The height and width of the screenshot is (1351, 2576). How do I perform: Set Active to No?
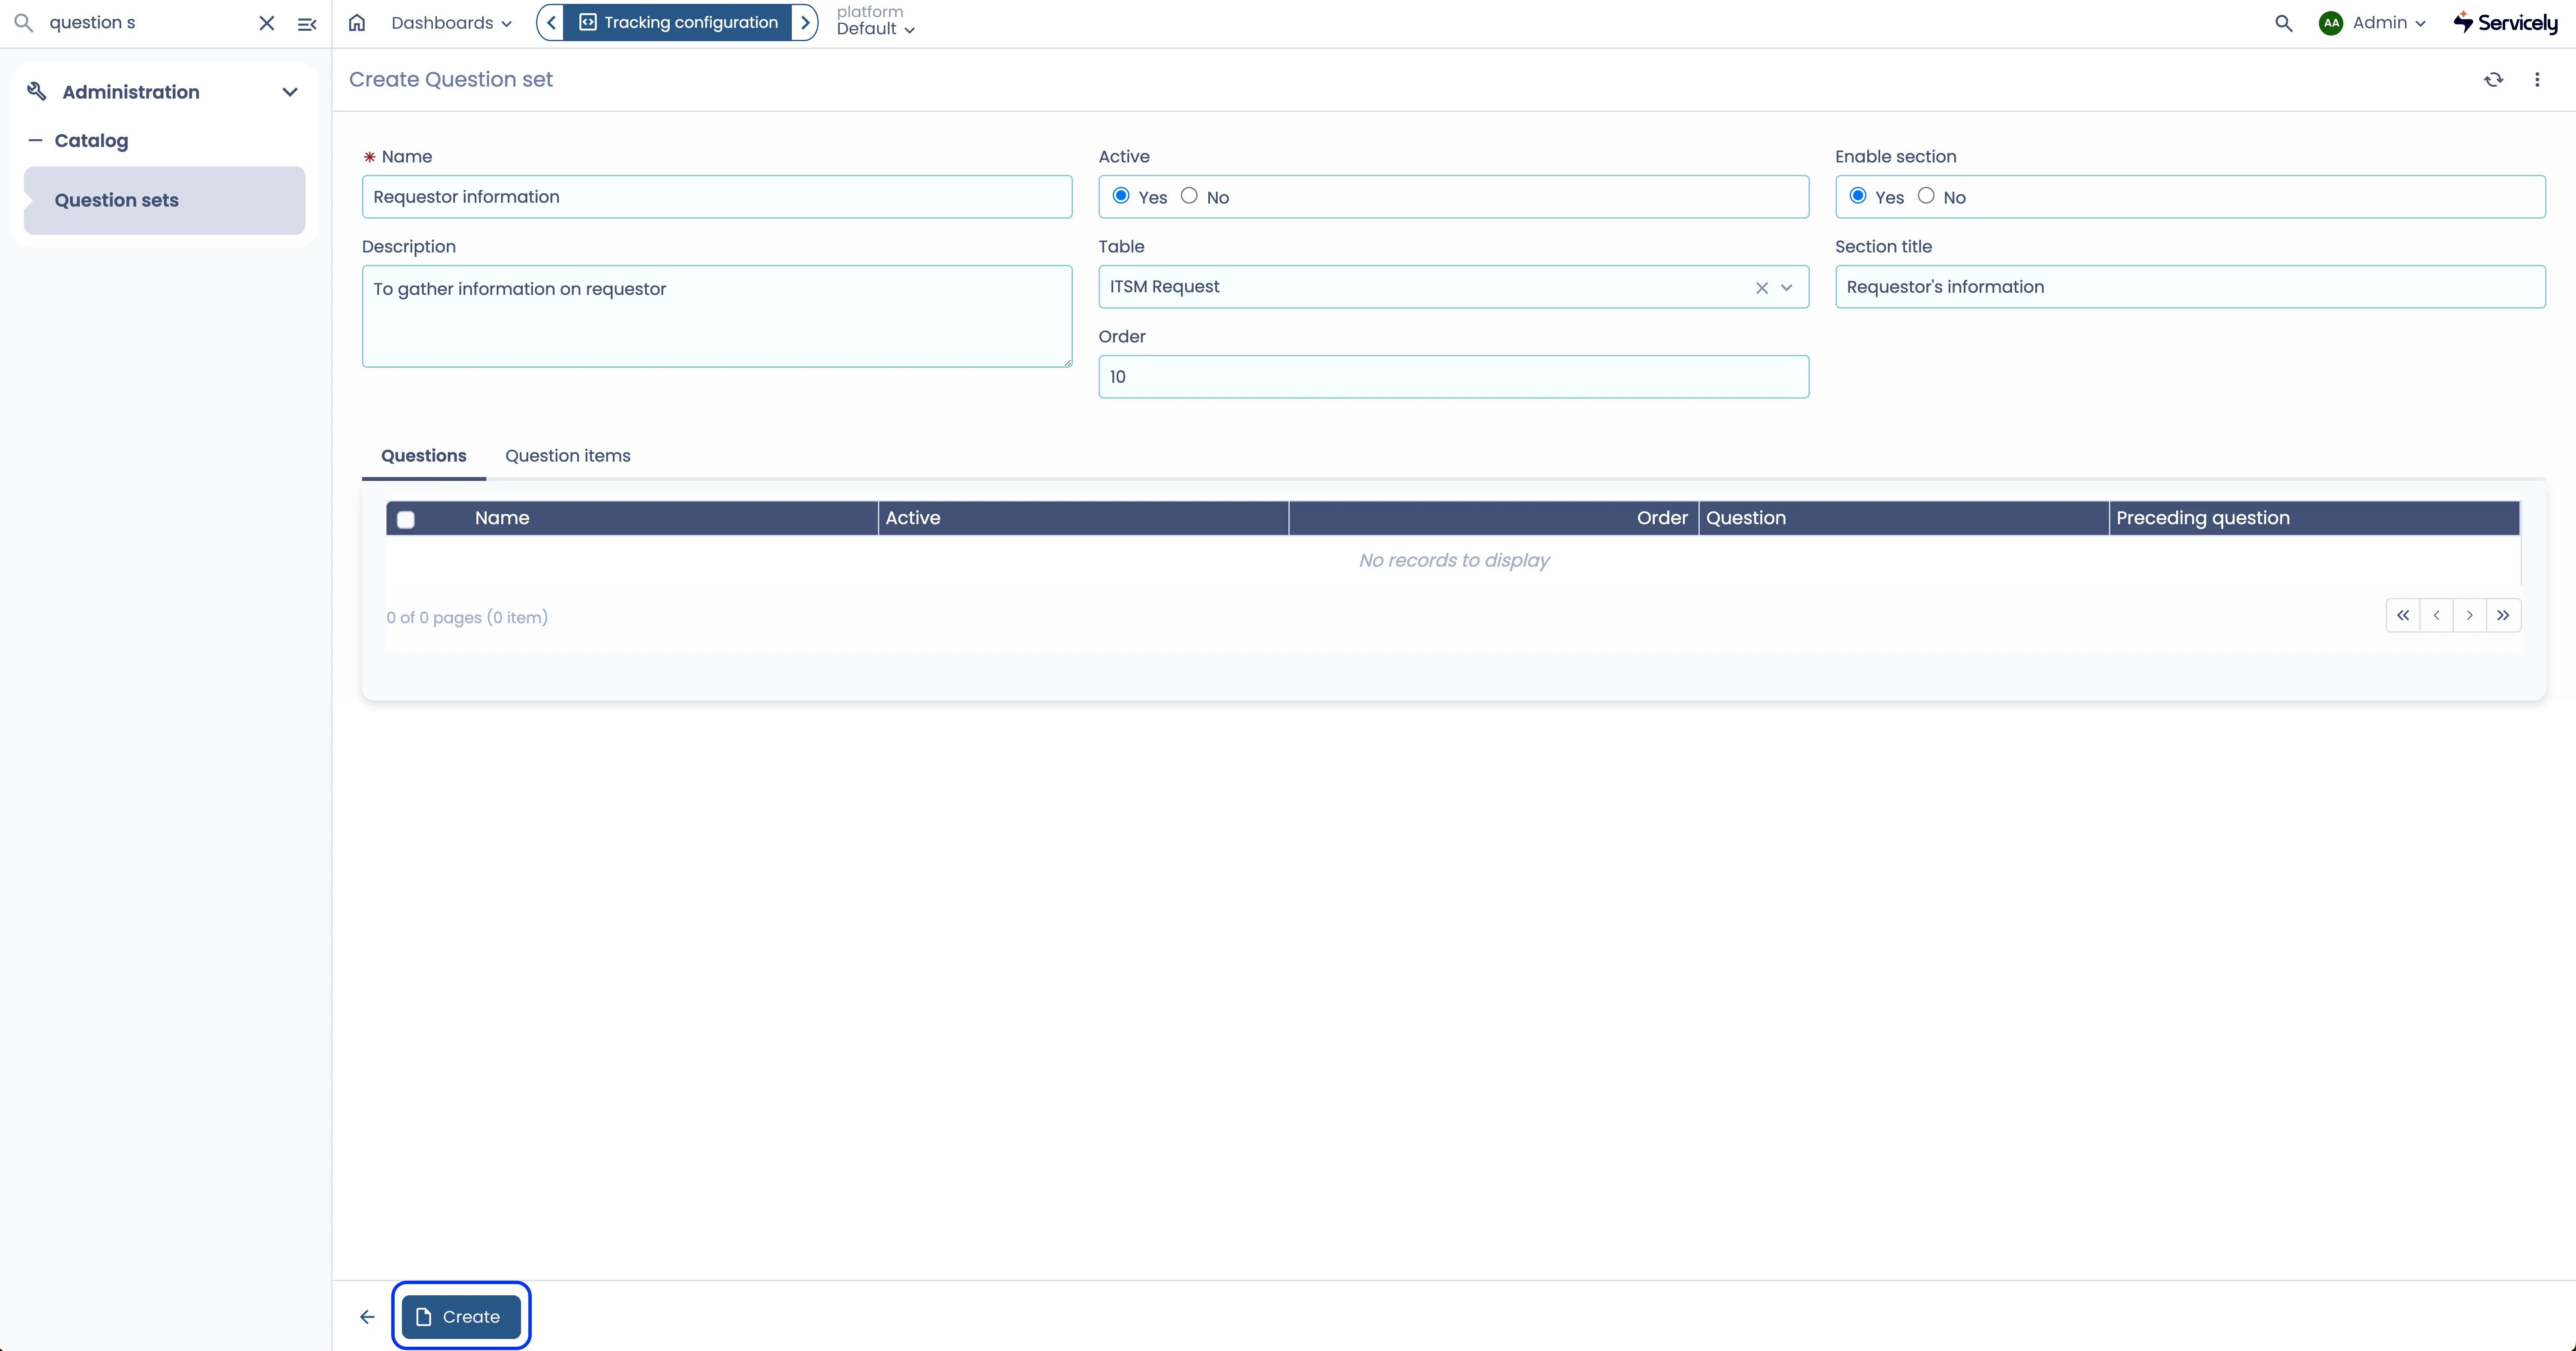click(x=1189, y=196)
